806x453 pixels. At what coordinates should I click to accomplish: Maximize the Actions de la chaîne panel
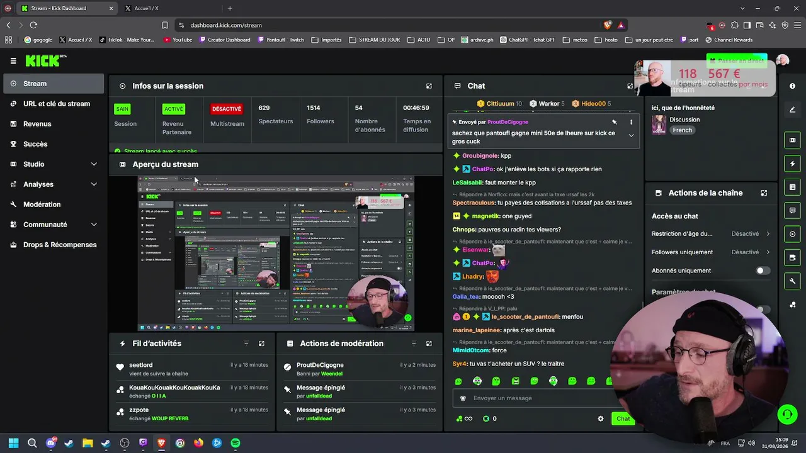pyautogui.click(x=764, y=193)
